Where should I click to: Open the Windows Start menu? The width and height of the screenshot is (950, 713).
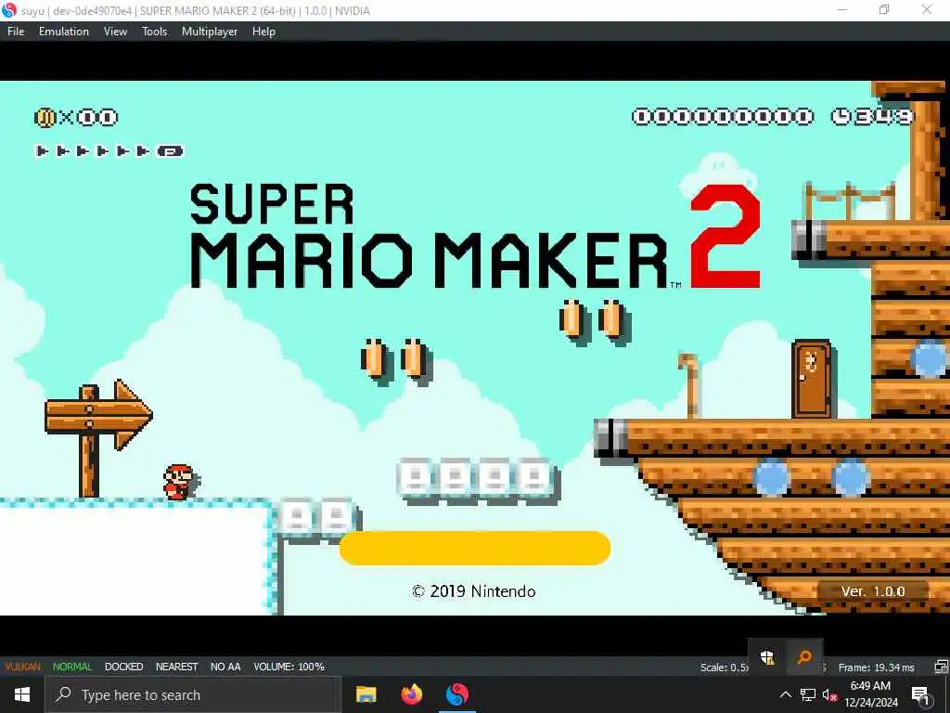22,694
